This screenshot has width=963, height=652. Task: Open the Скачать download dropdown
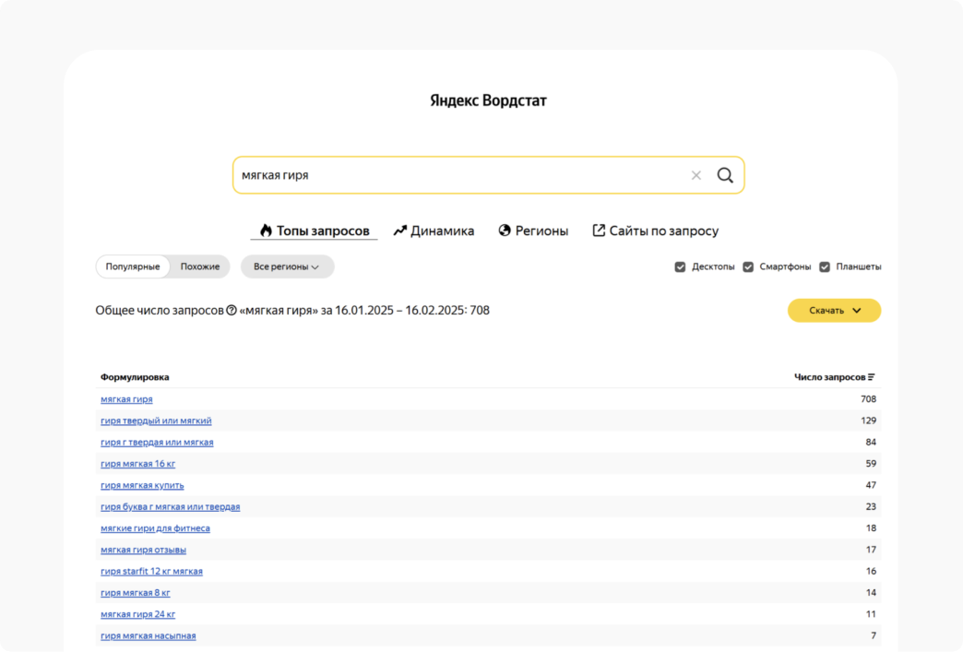click(834, 311)
